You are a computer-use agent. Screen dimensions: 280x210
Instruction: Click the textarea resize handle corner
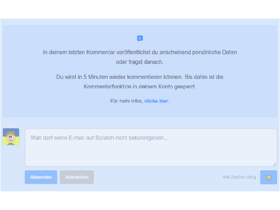pos(274,164)
